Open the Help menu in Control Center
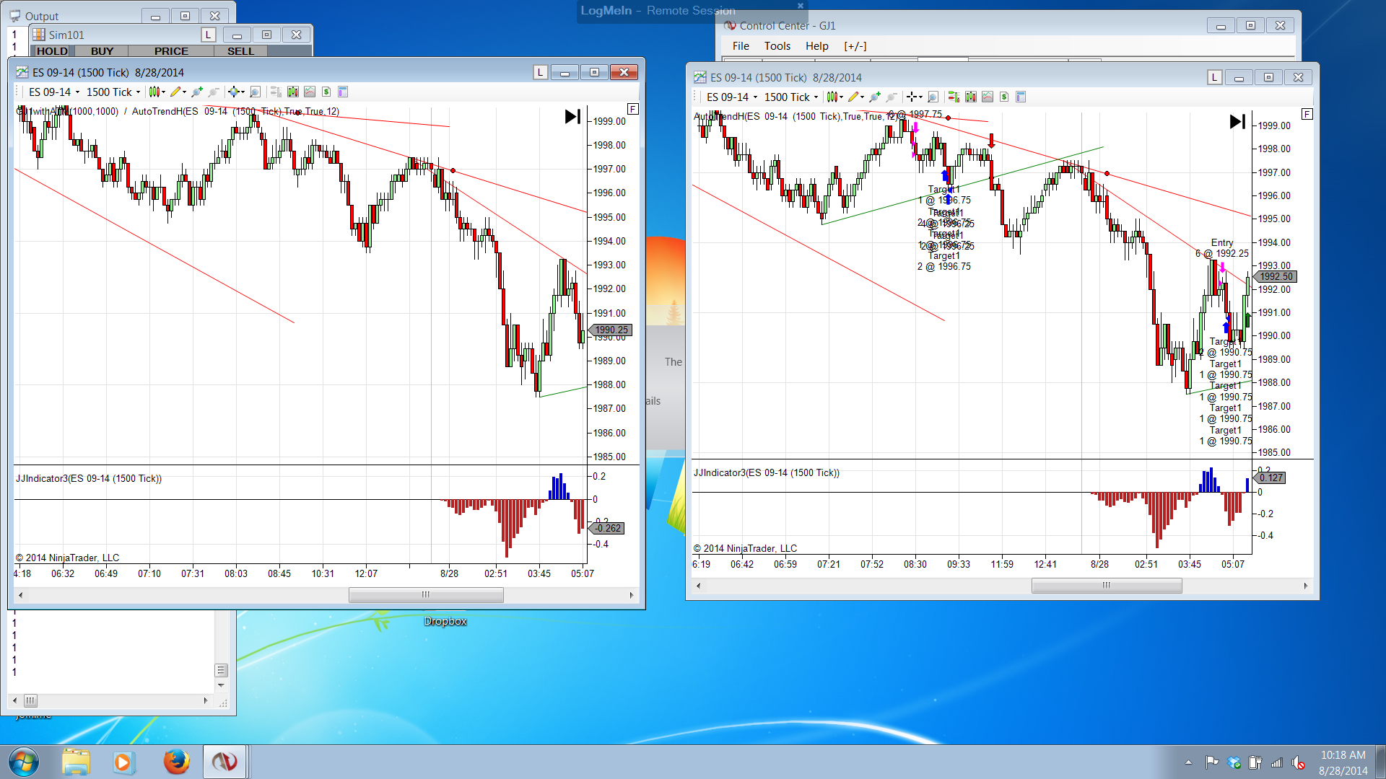Screen dimensions: 1386x779 point(816,46)
